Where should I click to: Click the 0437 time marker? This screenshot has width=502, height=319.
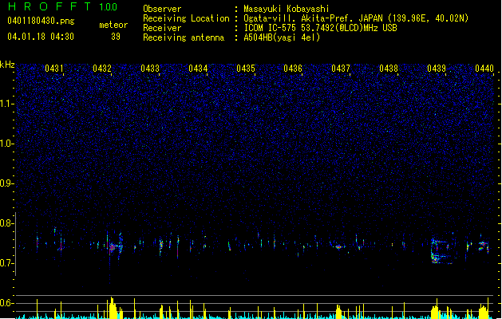[341, 69]
